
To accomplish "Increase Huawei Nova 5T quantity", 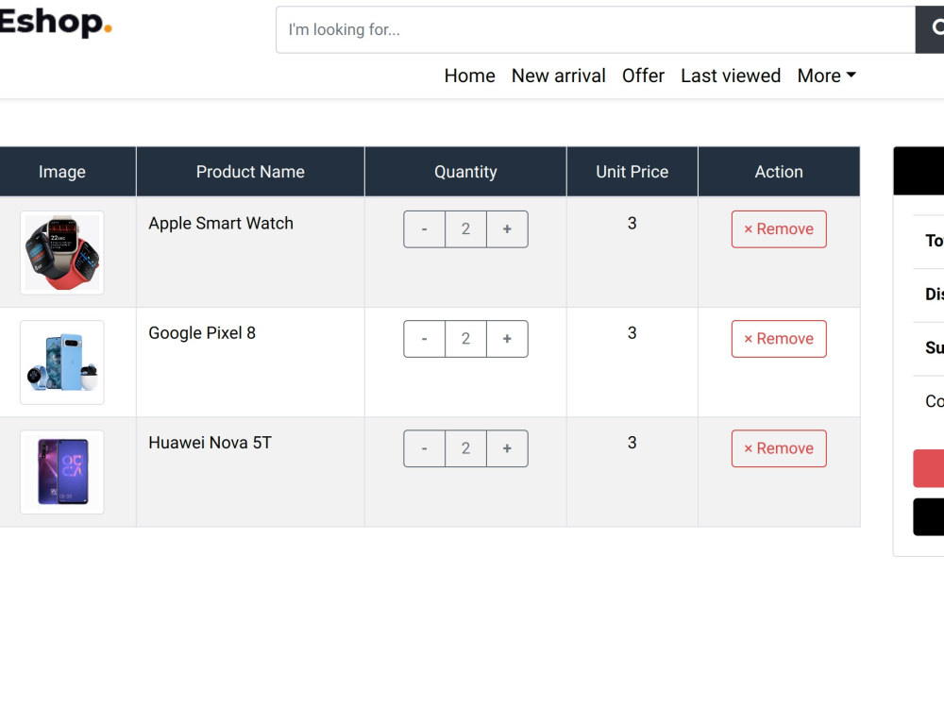I will (507, 448).
